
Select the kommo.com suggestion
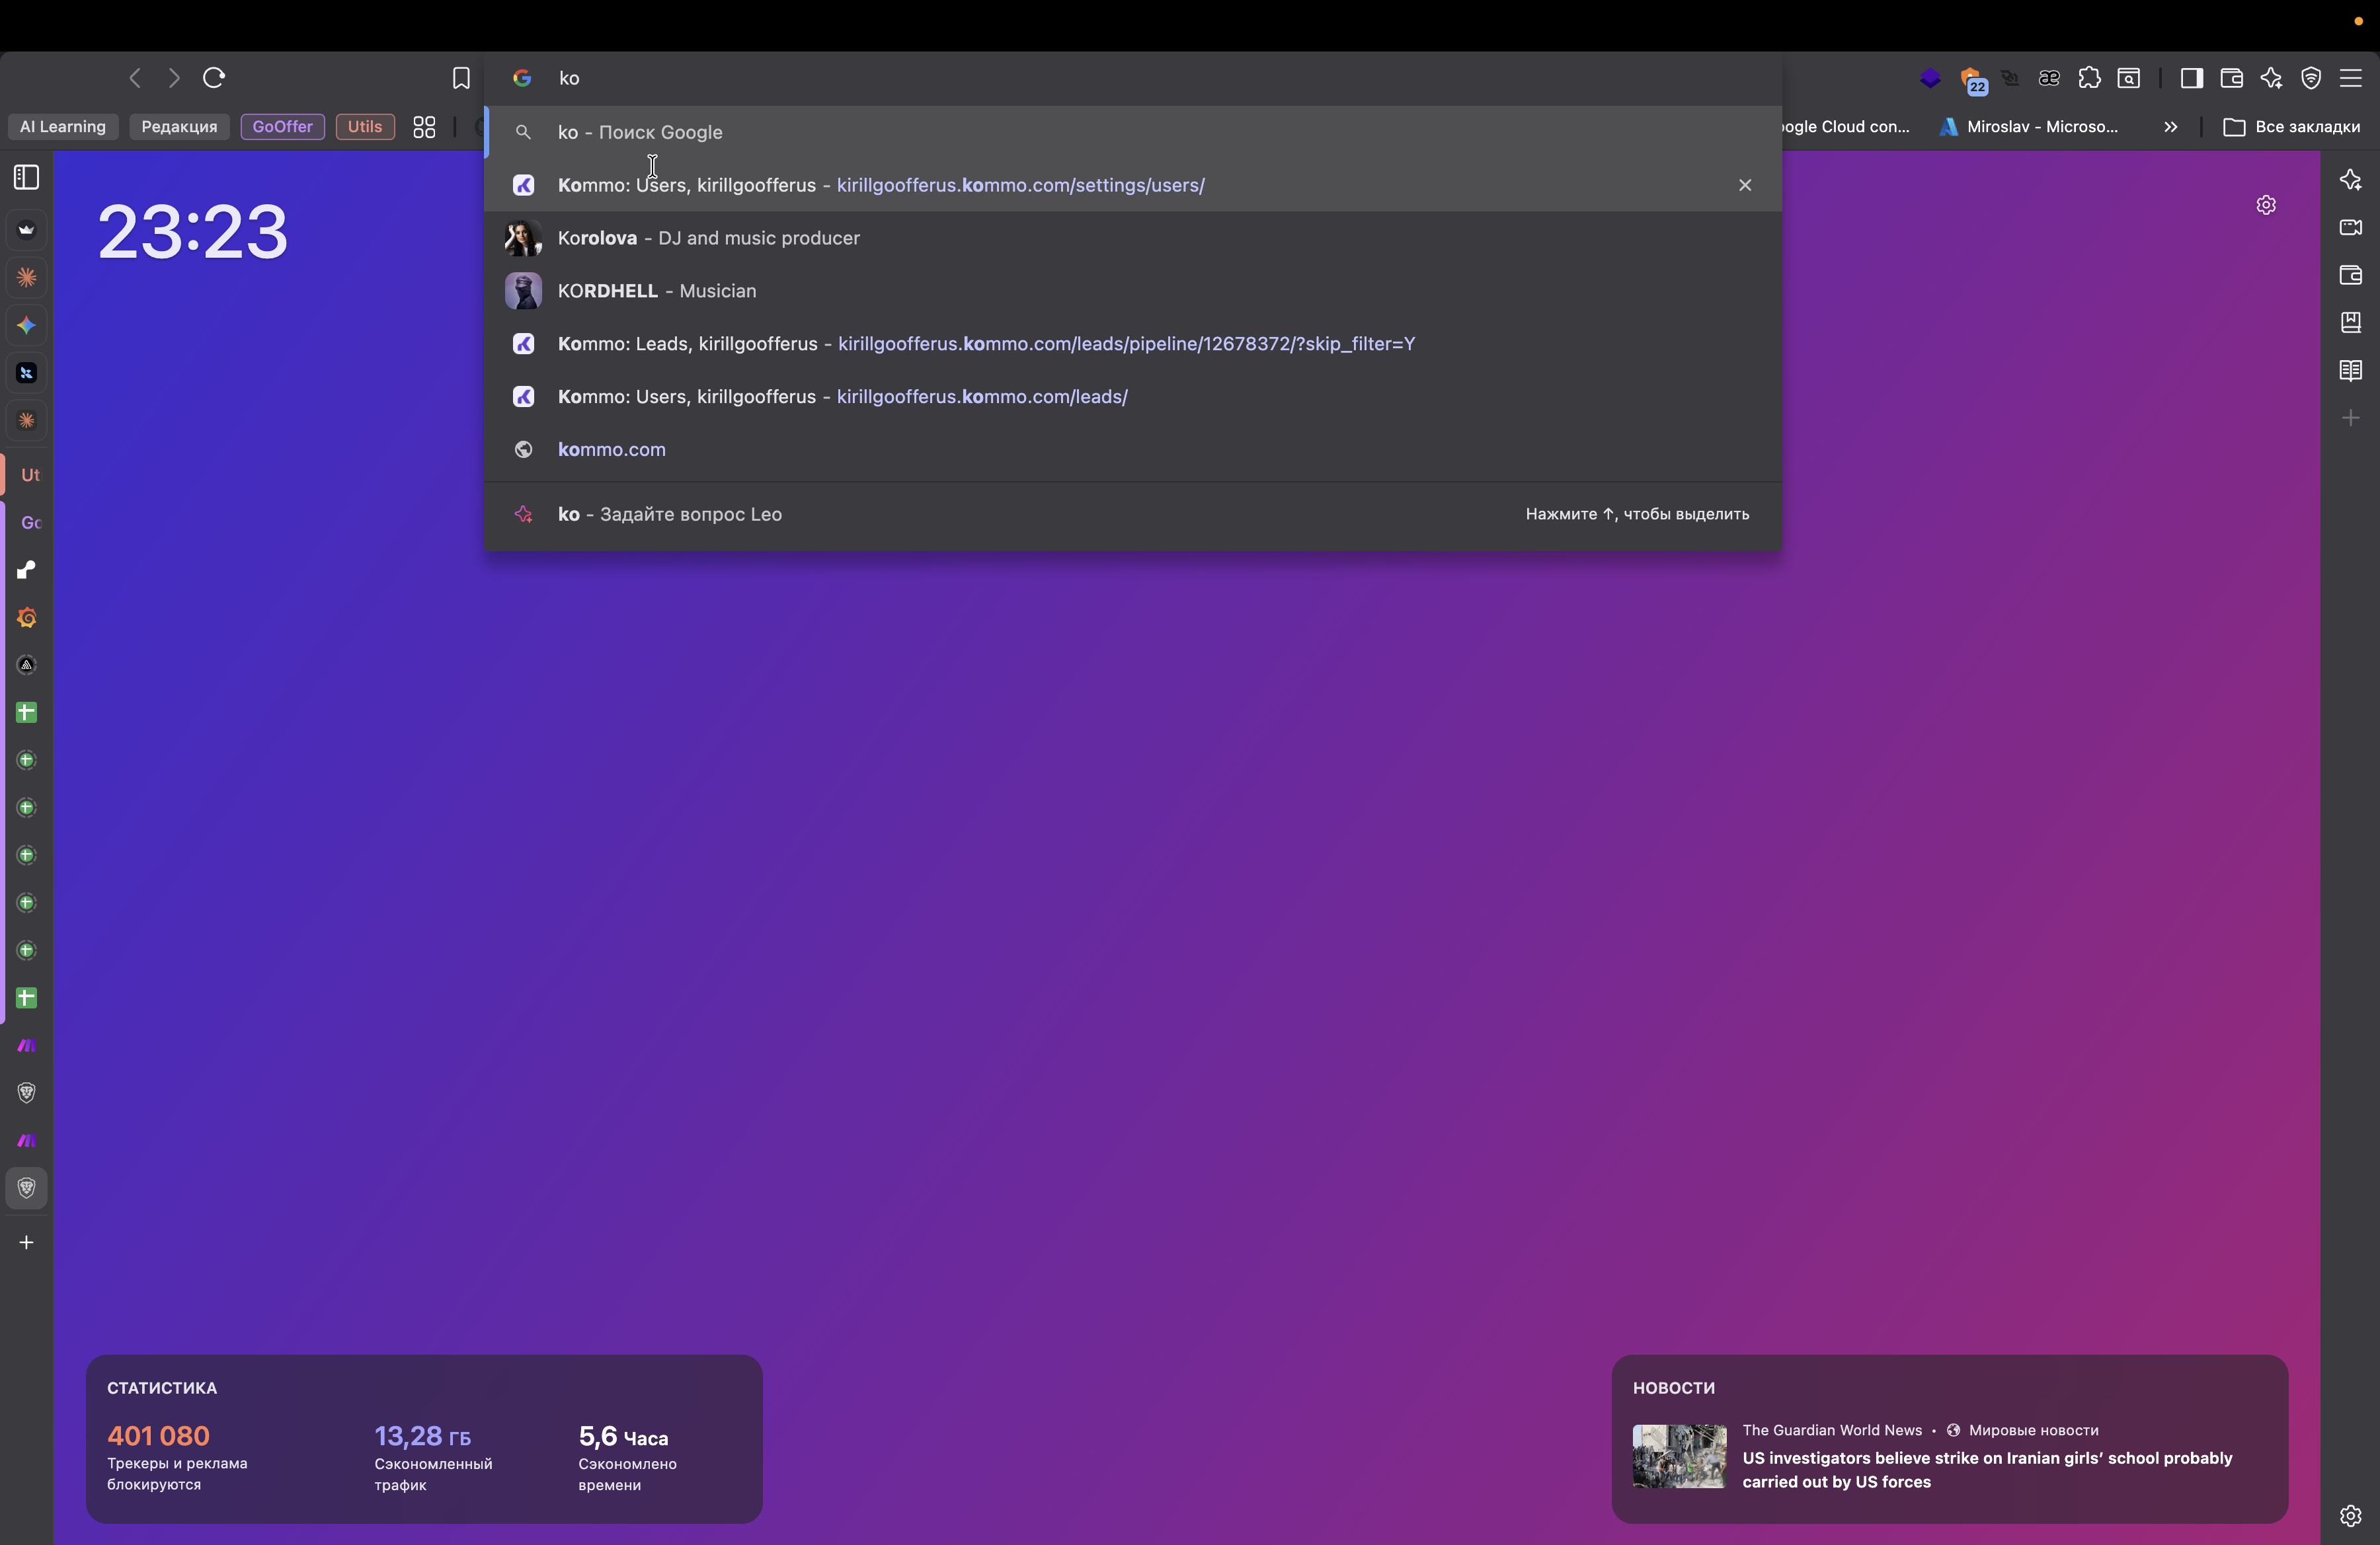pos(611,450)
